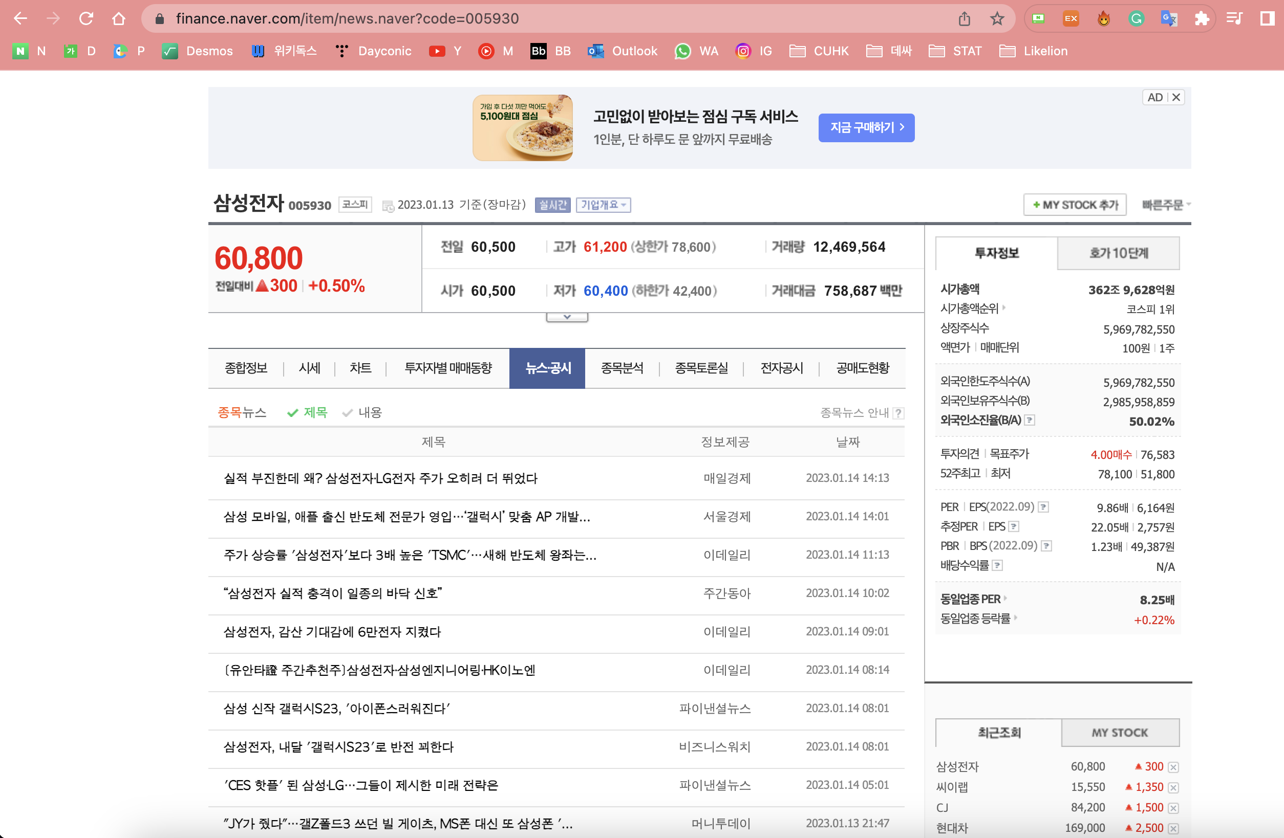Expand the 기업개요 dropdown
Image resolution: width=1284 pixels, height=838 pixels.
[x=603, y=205]
